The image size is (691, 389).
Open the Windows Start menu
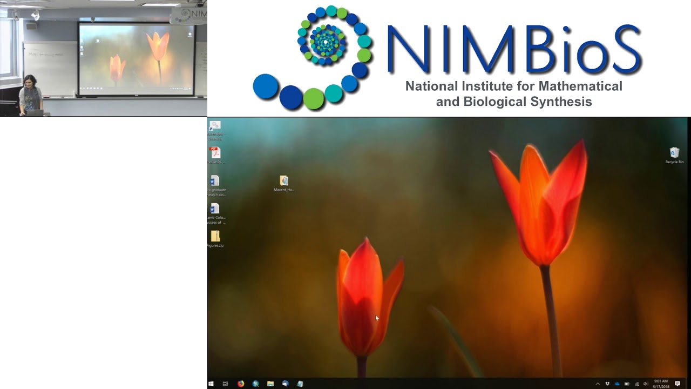(211, 384)
